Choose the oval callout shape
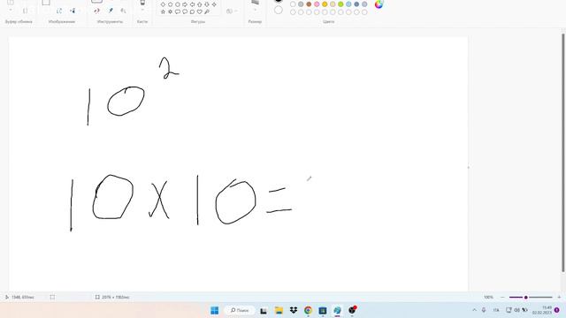Viewport: 566px width, 318px height. 185,11
